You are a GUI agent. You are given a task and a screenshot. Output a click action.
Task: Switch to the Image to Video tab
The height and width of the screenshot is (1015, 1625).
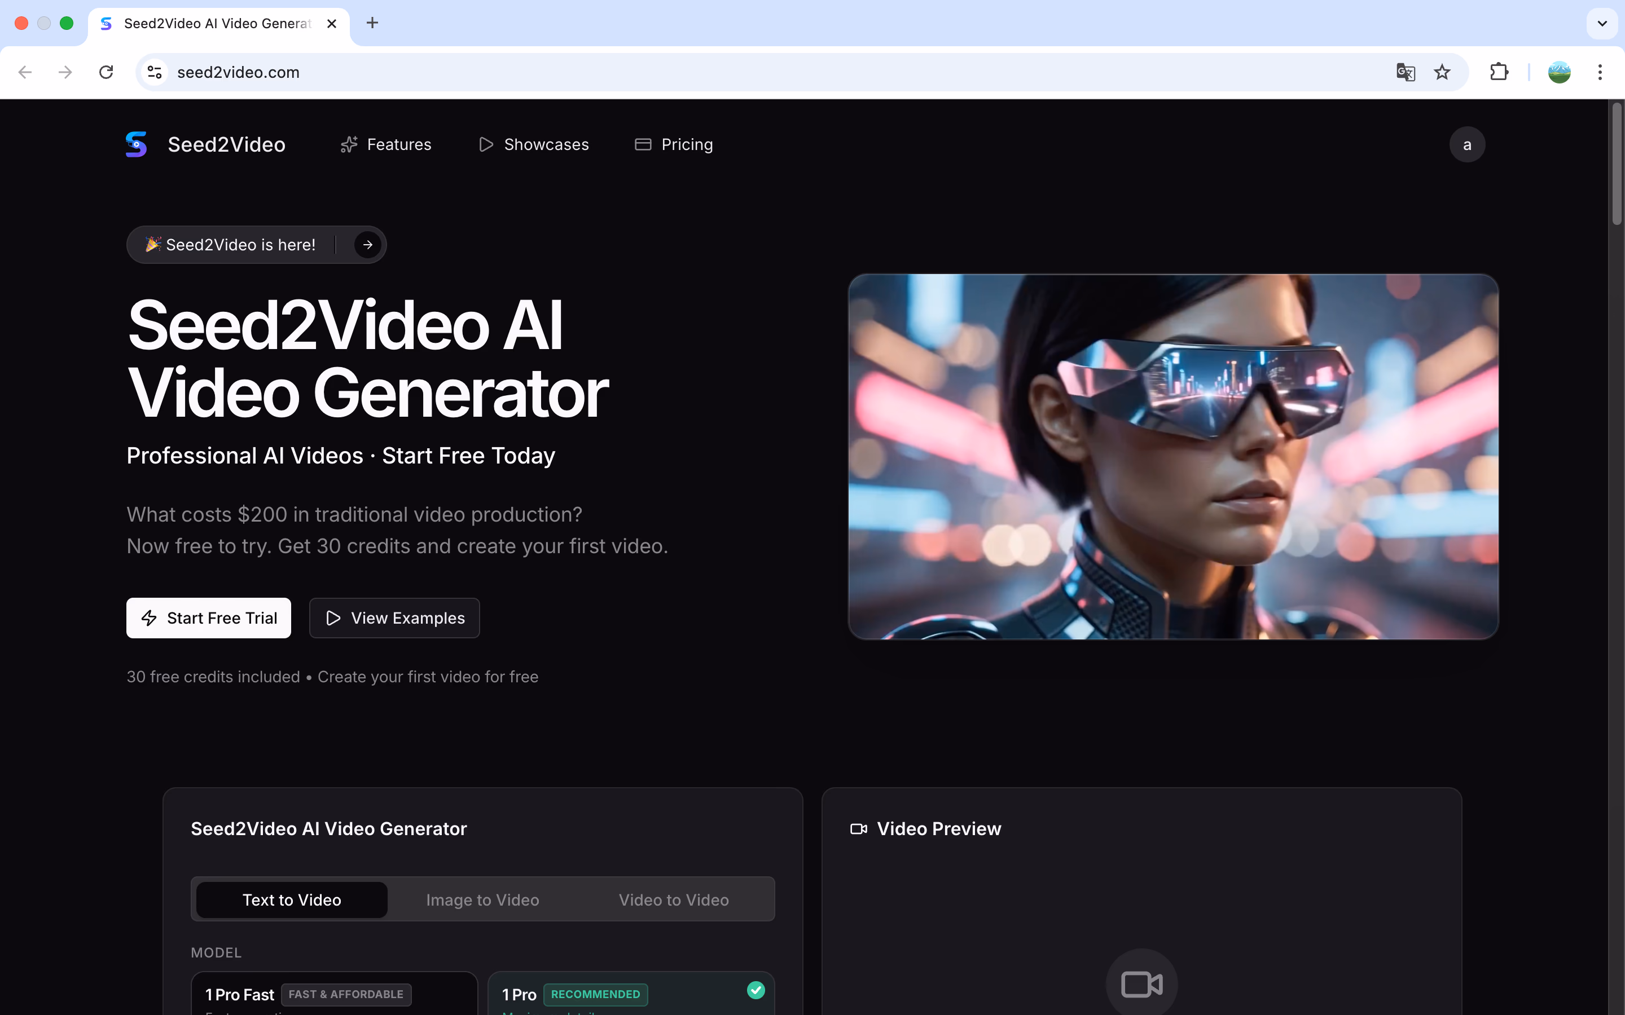pos(482,899)
